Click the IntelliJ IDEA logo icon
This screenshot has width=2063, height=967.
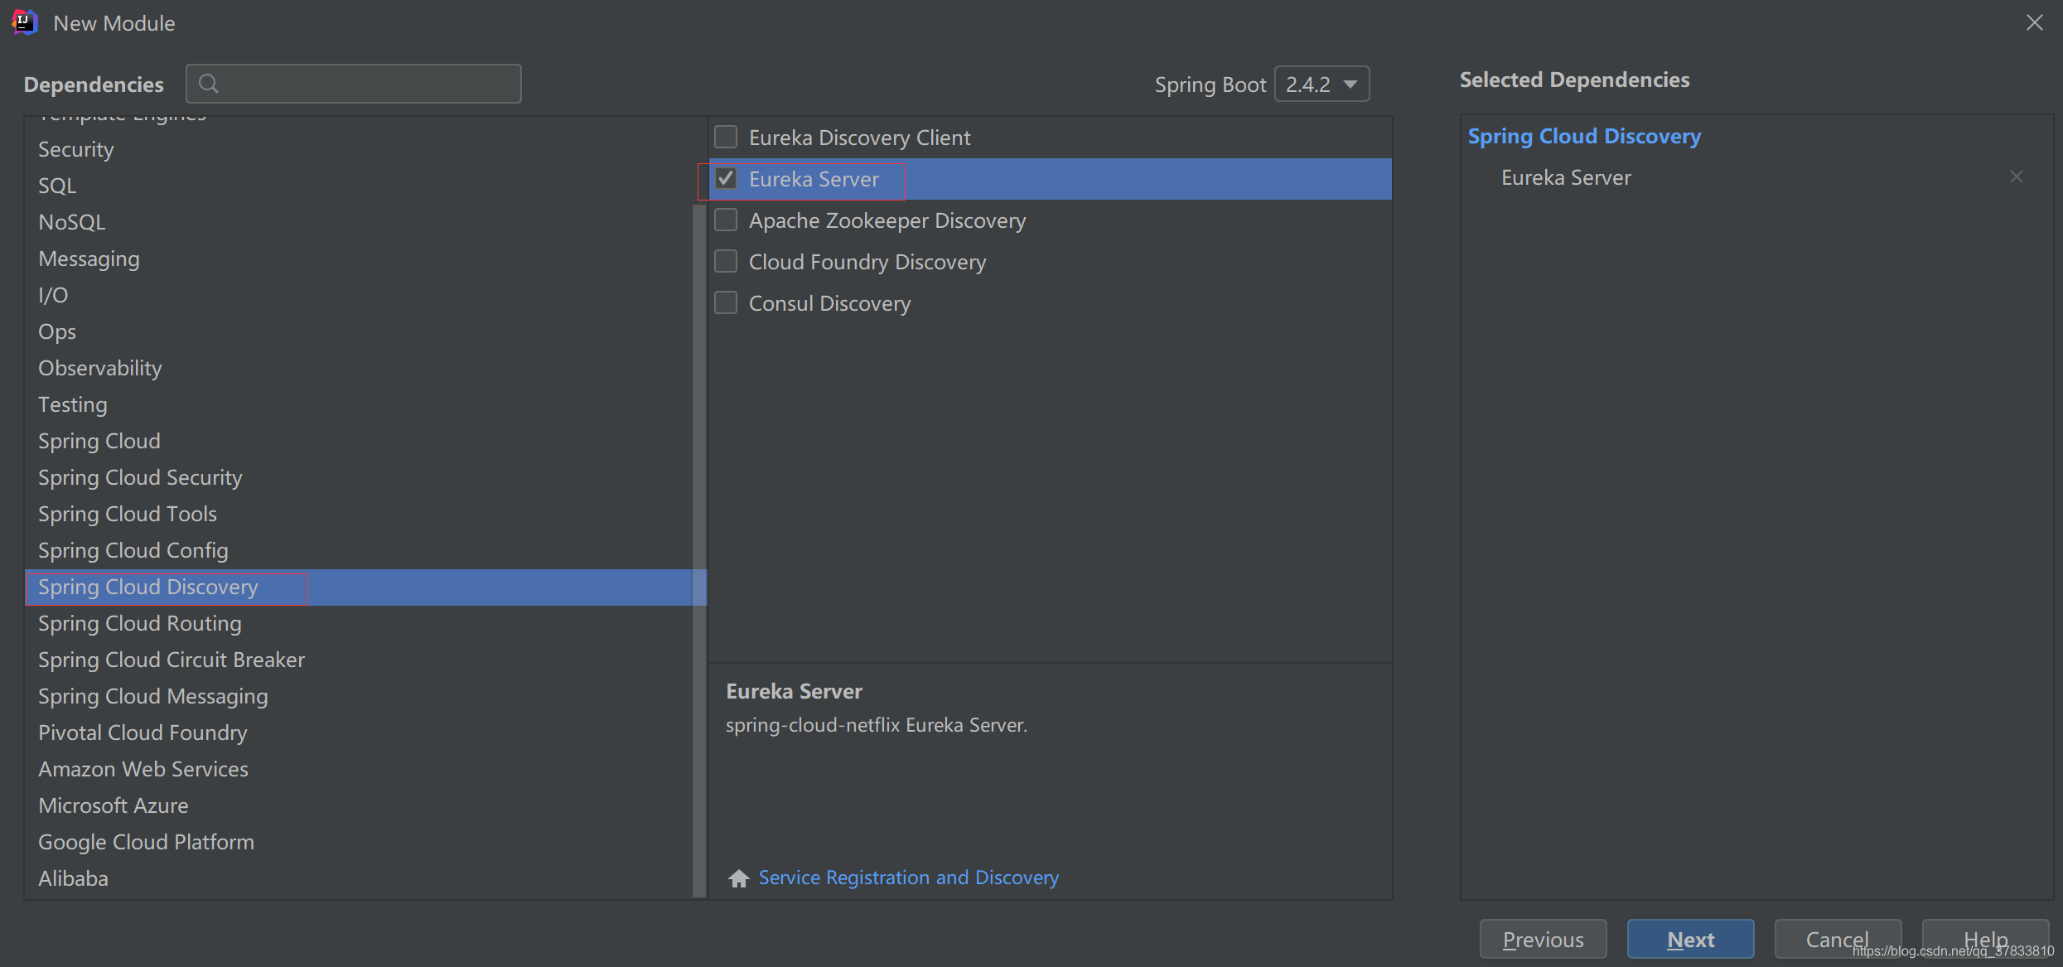pyautogui.click(x=25, y=22)
